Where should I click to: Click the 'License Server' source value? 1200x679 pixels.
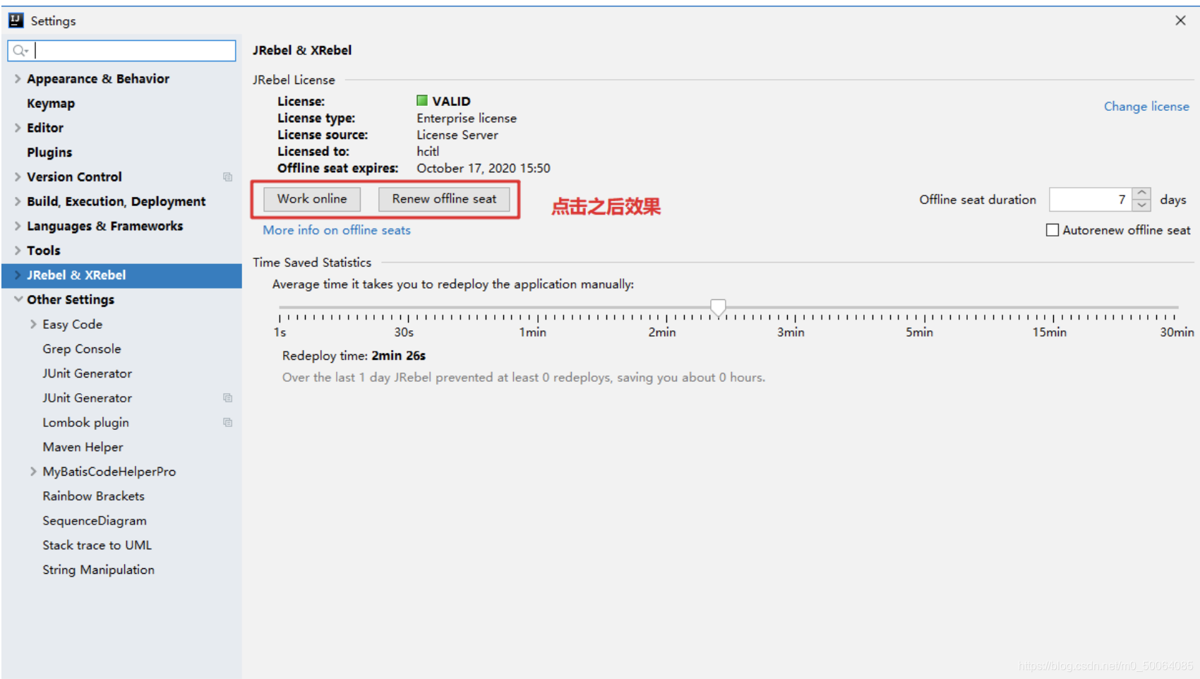pos(457,135)
